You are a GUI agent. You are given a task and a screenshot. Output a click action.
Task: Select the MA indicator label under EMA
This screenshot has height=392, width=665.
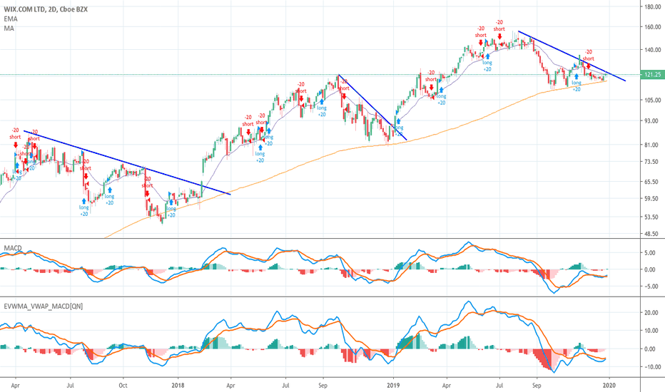(9, 29)
